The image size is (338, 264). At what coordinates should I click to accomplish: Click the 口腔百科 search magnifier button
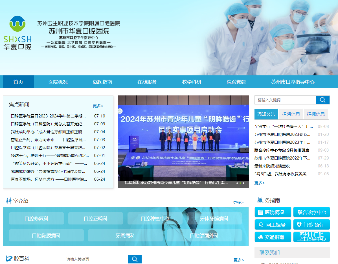[135, 259]
